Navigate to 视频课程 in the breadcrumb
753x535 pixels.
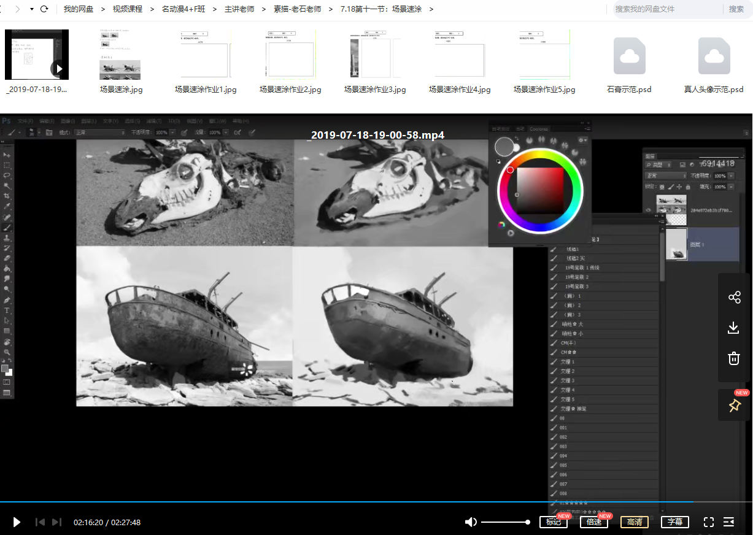coord(128,9)
